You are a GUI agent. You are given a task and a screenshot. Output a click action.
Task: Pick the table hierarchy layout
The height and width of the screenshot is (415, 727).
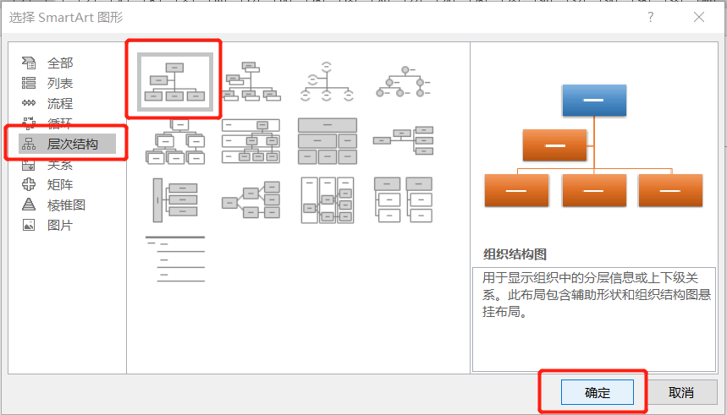point(328,141)
